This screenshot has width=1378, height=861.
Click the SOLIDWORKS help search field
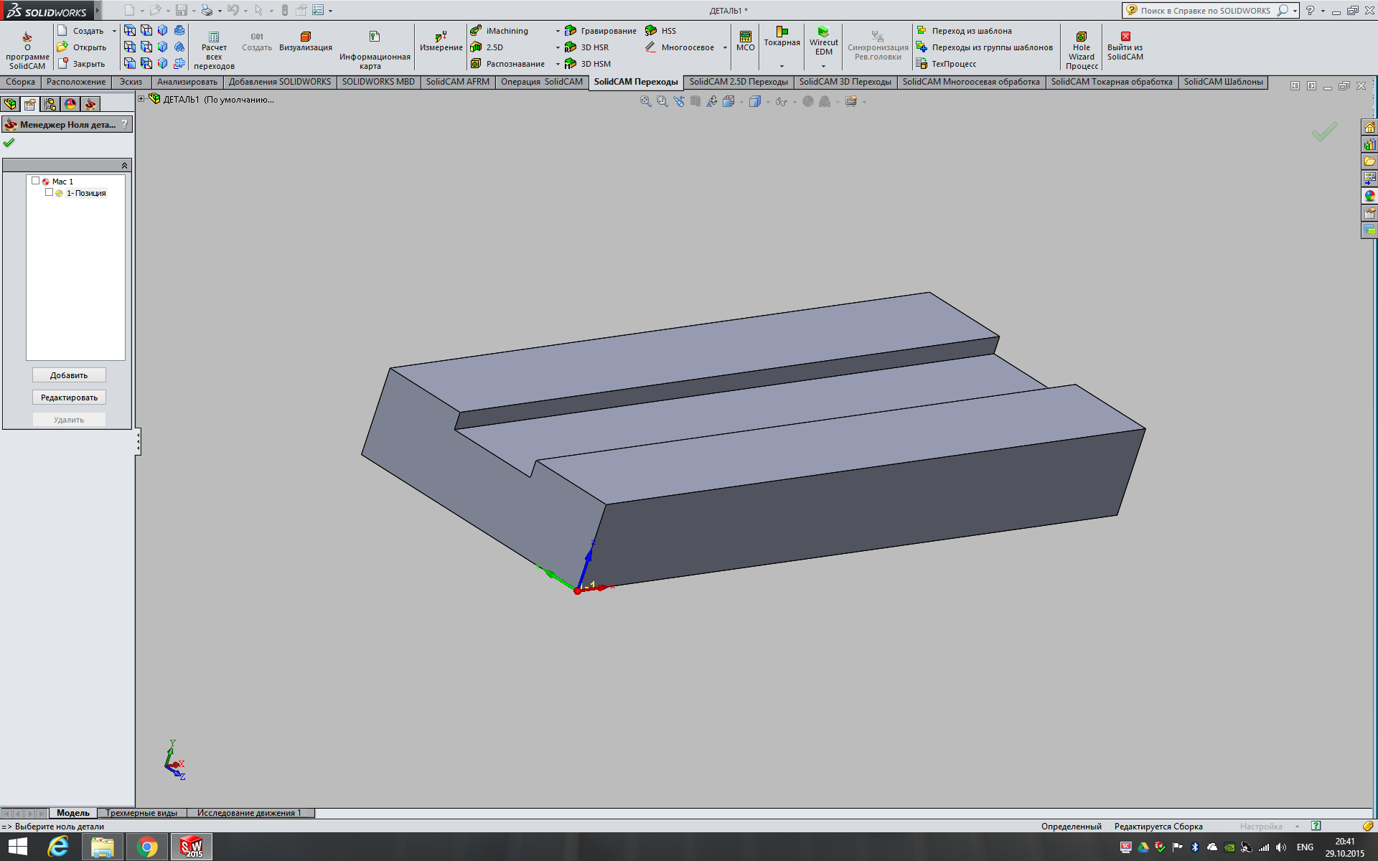click(x=1205, y=11)
